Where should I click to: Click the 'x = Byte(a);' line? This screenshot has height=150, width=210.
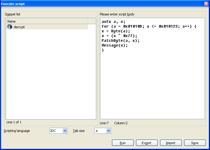point(116,31)
